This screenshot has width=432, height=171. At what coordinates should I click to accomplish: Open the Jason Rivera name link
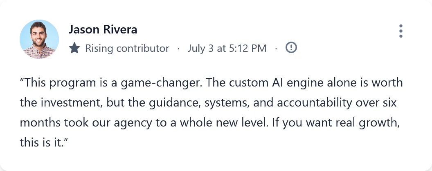pyautogui.click(x=103, y=29)
